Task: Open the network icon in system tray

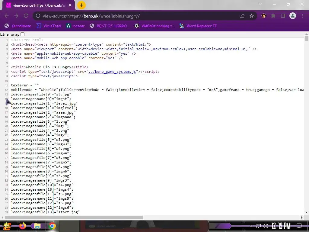Action: click(258, 226)
